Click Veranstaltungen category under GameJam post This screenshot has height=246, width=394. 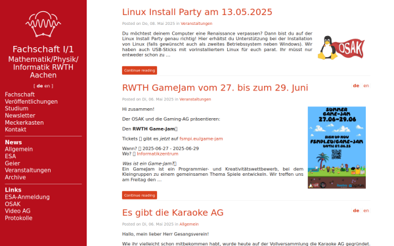click(195, 100)
